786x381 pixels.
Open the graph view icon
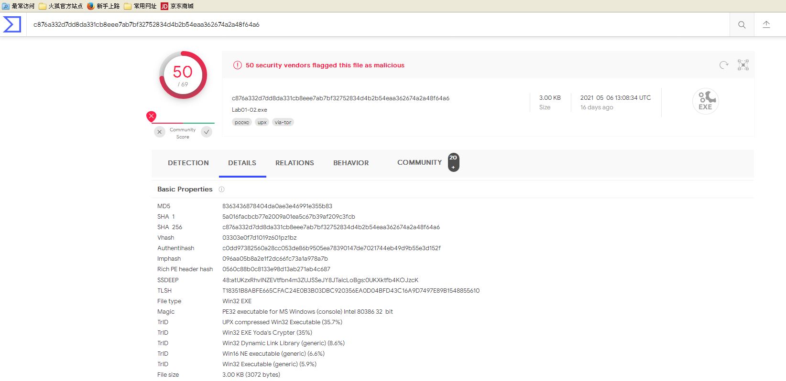pos(743,65)
